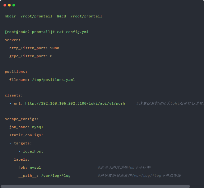
Task: Click the /tmp/positions.yaml filename path
Action: pyautogui.click(x=53, y=80)
